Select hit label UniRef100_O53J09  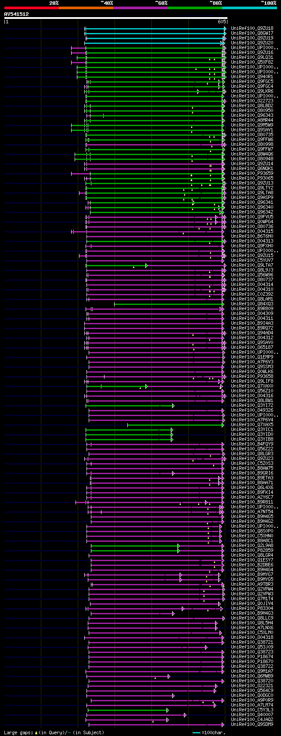pos(252,647)
